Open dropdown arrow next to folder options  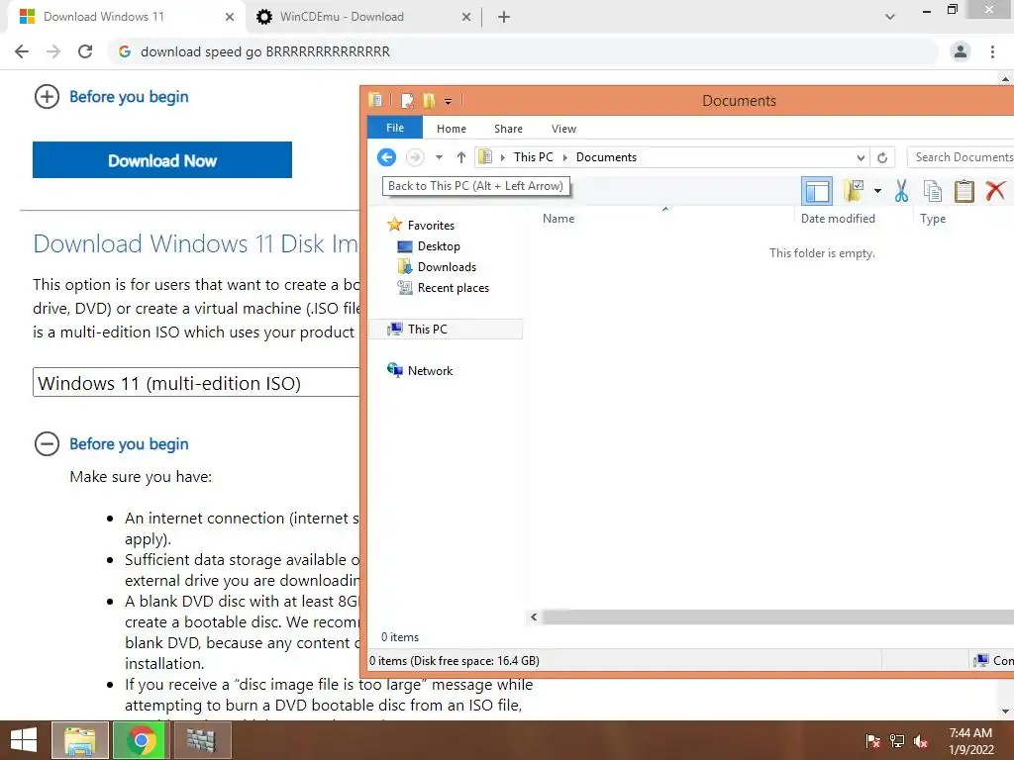pos(877,191)
